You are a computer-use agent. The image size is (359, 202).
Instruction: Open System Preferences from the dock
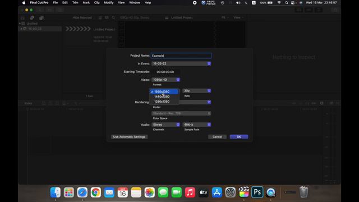point(231,192)
